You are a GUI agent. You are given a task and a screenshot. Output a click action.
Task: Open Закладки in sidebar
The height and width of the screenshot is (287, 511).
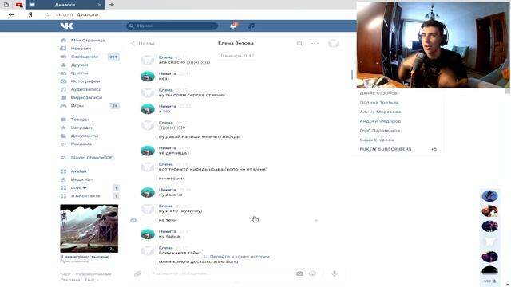[82, 128]
